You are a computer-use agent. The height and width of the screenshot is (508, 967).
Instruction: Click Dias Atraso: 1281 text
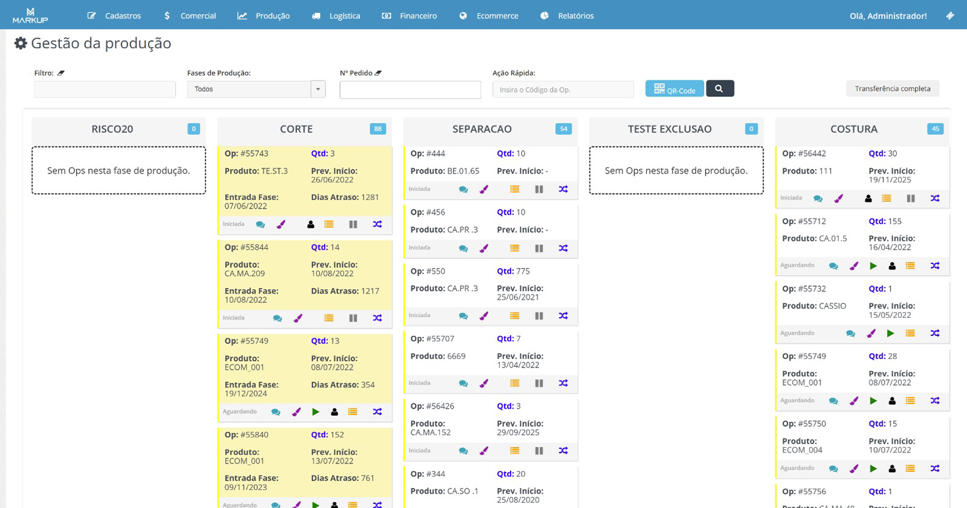pyautogui.click(x=345, y=198)
